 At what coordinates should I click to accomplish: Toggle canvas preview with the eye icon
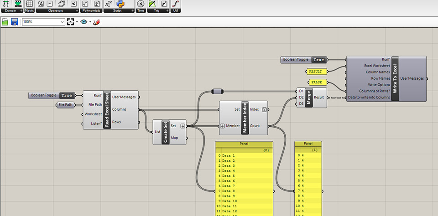point(84,22)
